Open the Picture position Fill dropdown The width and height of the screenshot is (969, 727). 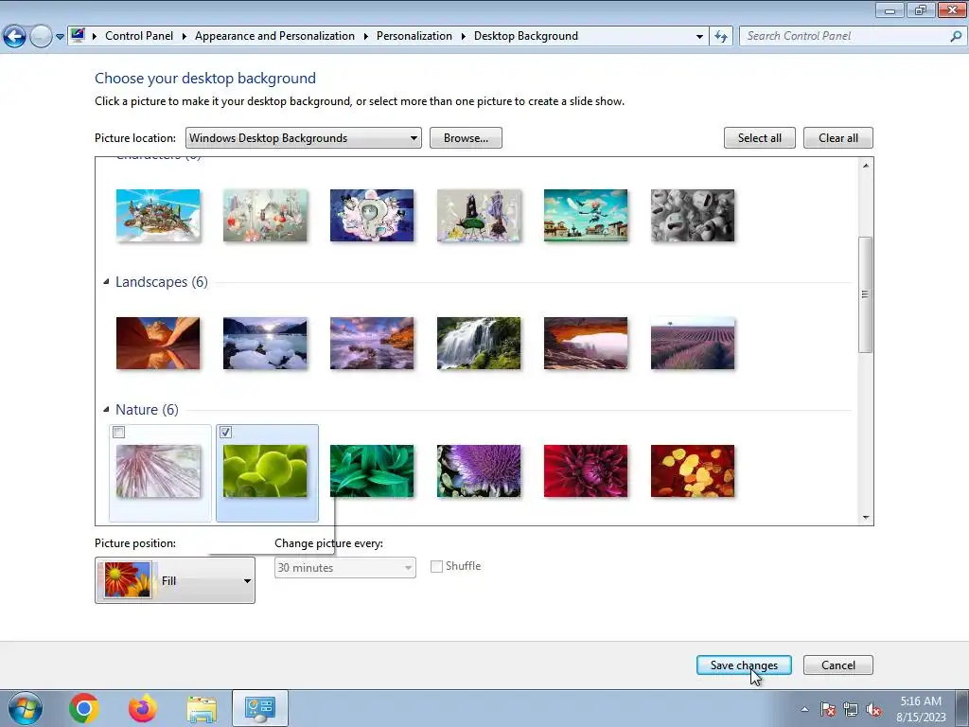(x=175, y=580)
